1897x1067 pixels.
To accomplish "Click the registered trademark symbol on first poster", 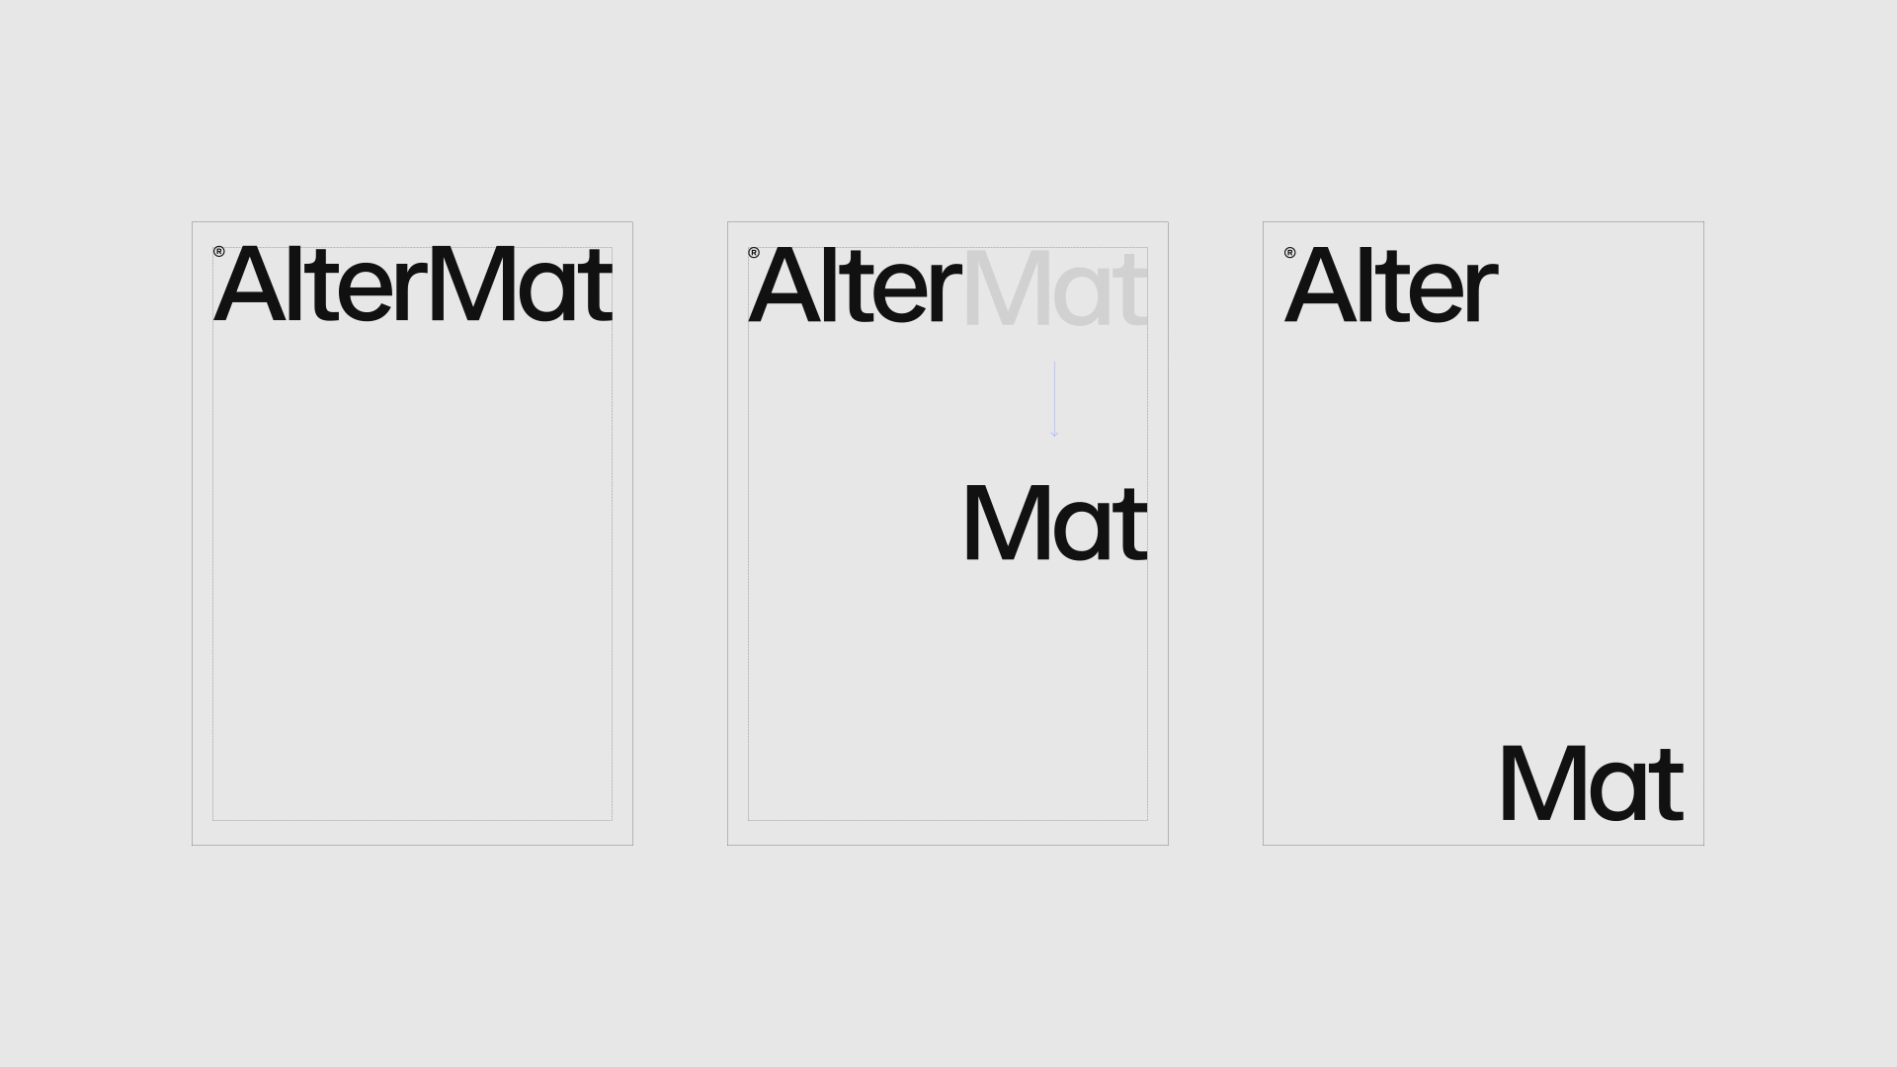I will (x=218, y=252).
